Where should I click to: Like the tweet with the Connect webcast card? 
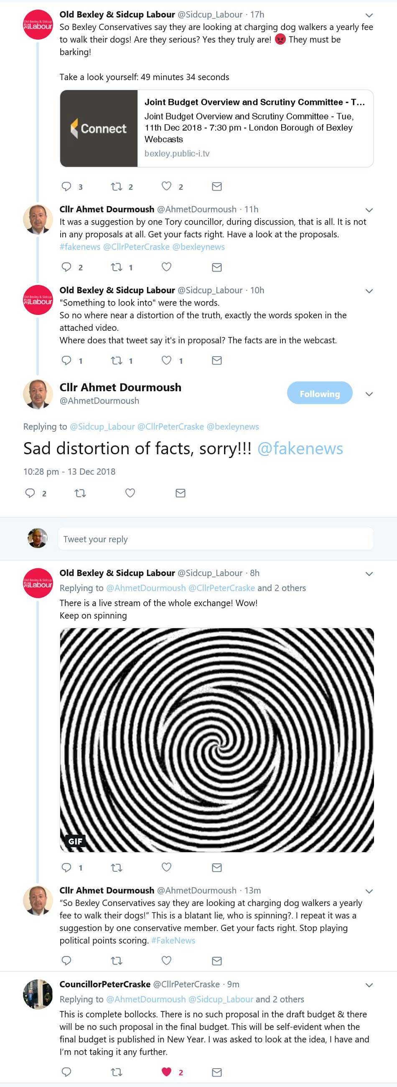coord(167,186)
